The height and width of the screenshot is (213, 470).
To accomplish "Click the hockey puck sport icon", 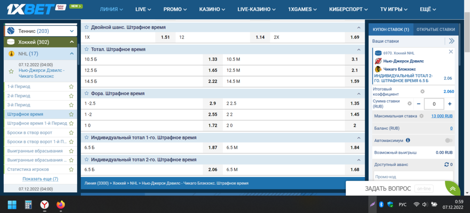I will (11, 42).
